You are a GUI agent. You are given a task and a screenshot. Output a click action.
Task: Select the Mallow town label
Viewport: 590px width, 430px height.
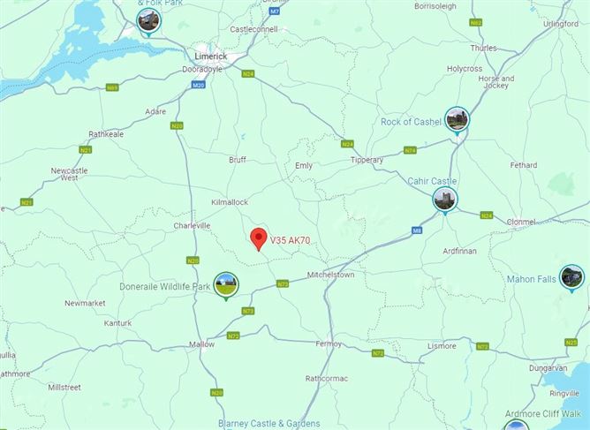pos(201,344)
